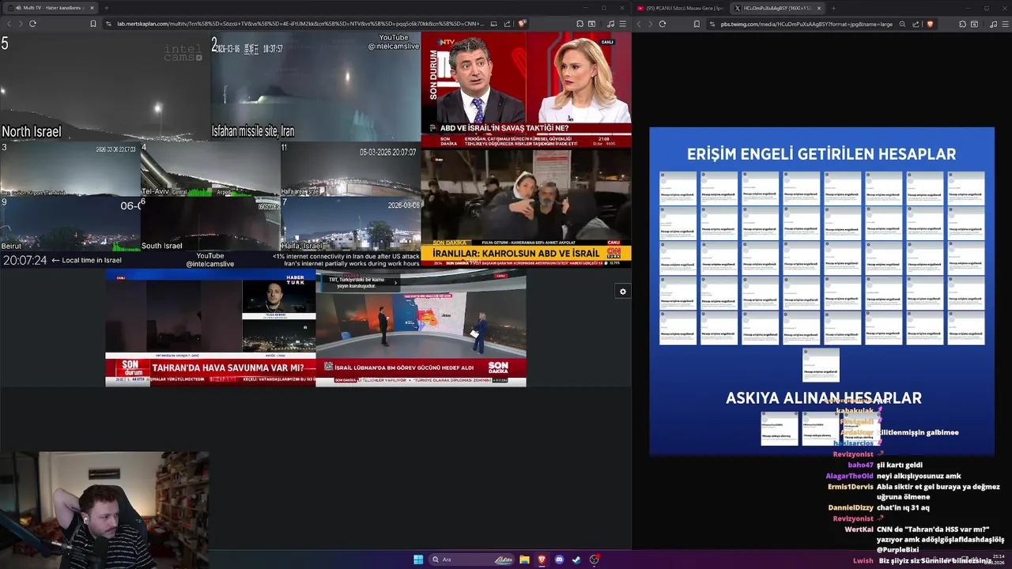
Task: Open a new tab in right browser
Action: [x=833, y=8]
